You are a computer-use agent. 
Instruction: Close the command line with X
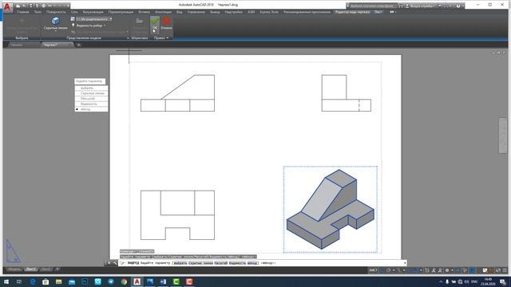click(x=109, y=263)
